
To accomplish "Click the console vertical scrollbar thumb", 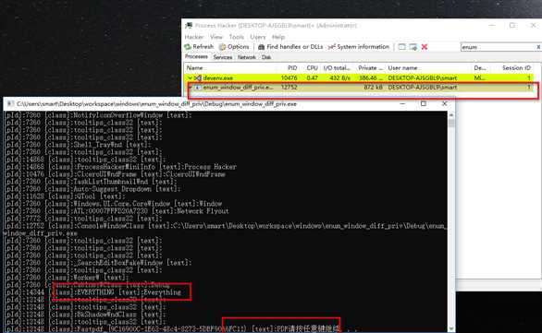I will (451, 123).
